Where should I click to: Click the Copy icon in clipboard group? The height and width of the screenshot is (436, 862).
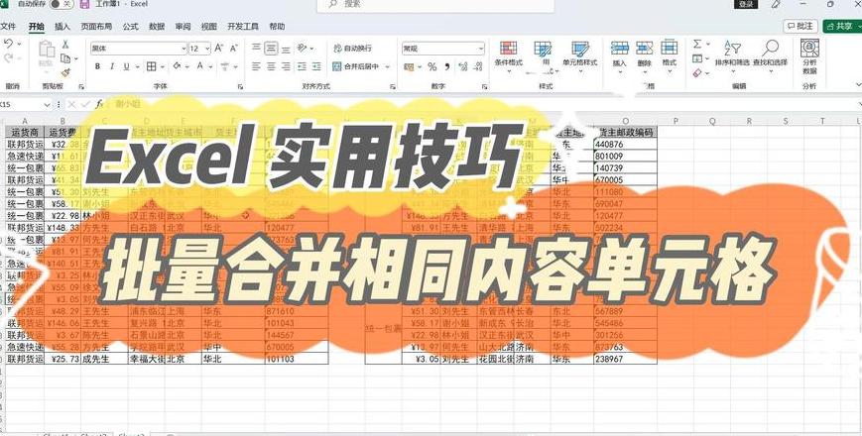pyautogui.click(x=64, y=58)
